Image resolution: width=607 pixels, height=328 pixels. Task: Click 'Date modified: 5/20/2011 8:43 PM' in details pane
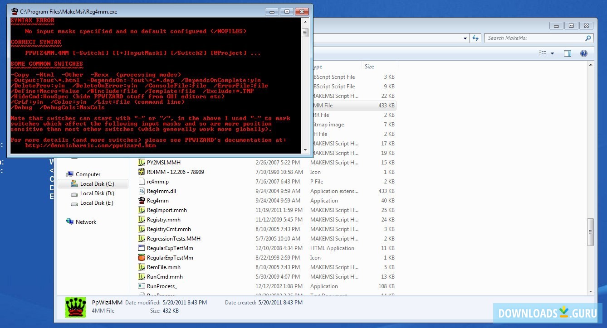(x=166, y=303)
